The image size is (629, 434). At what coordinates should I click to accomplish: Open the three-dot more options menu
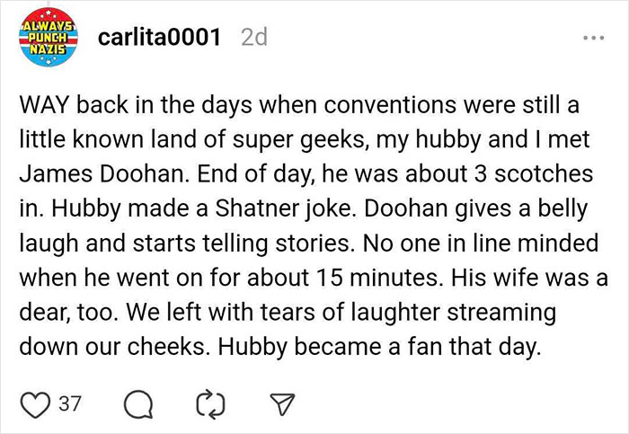(x=589, y=40)
